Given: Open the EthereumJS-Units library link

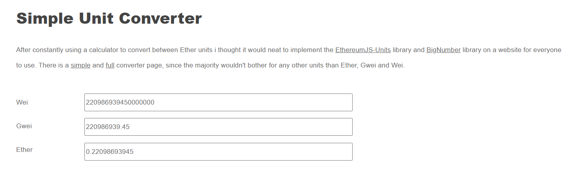Looking at the screenshot, I should pos(363,50).
